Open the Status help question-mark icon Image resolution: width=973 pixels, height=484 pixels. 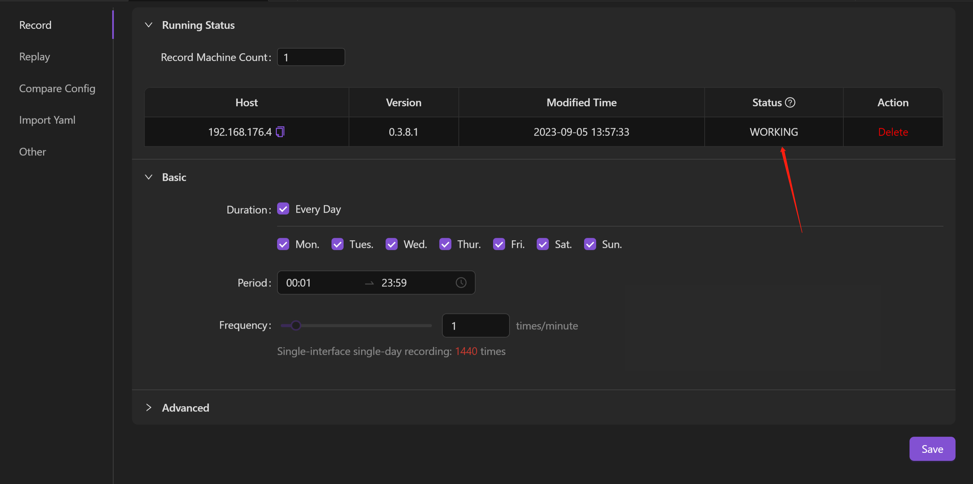click(790, 102)
